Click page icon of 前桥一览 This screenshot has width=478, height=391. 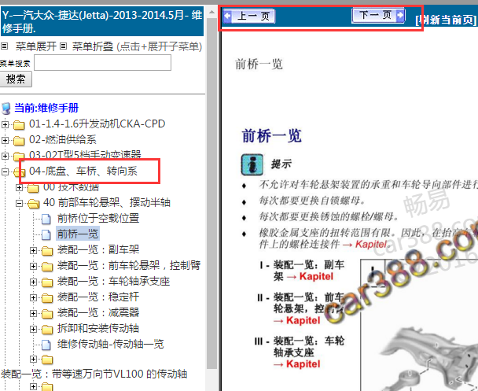point(46,234)
